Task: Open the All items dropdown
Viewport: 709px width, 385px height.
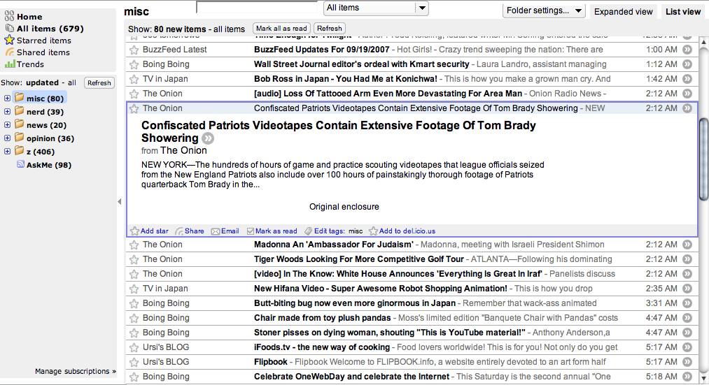Action: (376, 8)
